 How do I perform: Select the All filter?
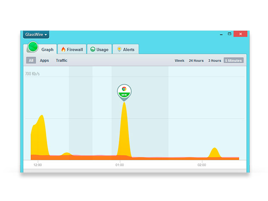pyautogui.click(x=31, y=60)
